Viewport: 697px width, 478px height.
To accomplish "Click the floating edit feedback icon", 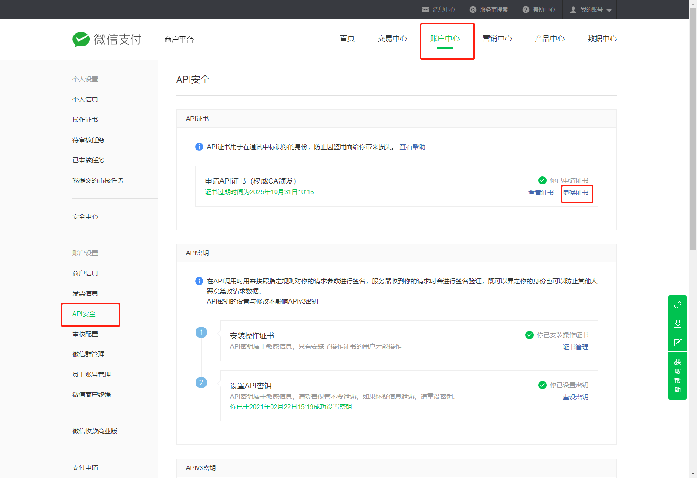I will [678, 342].
